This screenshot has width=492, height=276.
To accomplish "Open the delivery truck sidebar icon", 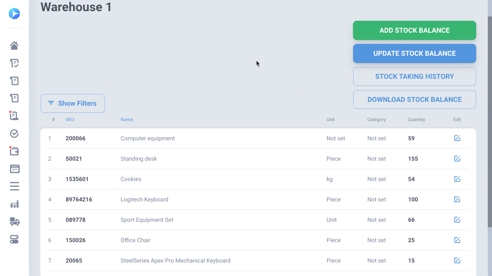I will tap(14, 221).
